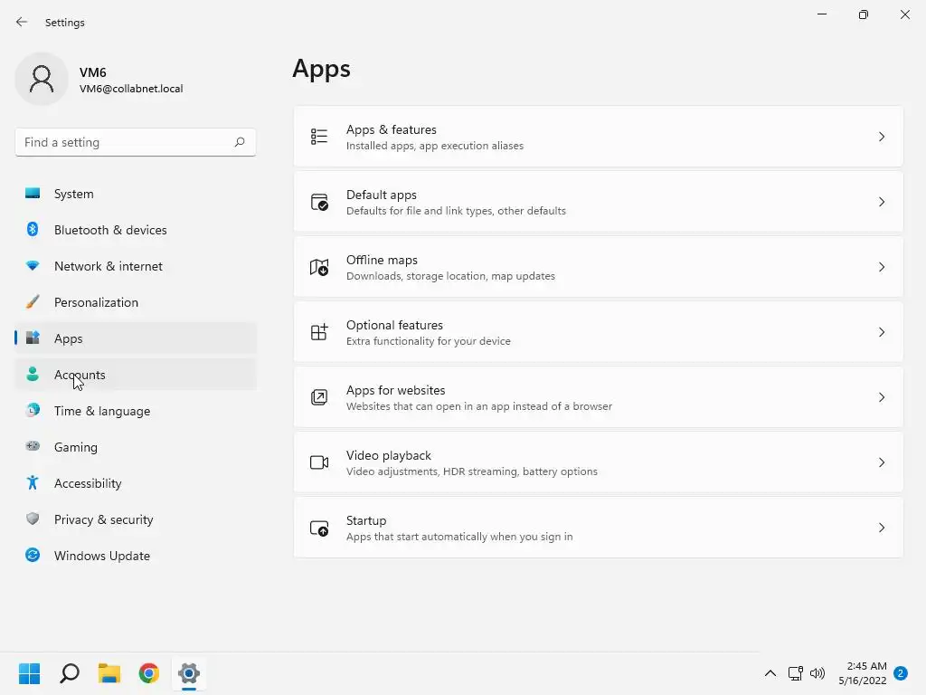The height and width of the screenshot is (695, 926).
Task: Expand the Apps & features chevron
Action: click(882, 137)
